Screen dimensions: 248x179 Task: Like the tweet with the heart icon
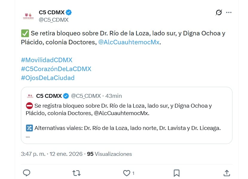click(127, 173)
